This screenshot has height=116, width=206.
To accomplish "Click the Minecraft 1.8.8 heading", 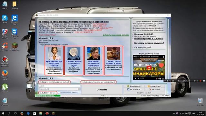I will (x=46, y=78).
